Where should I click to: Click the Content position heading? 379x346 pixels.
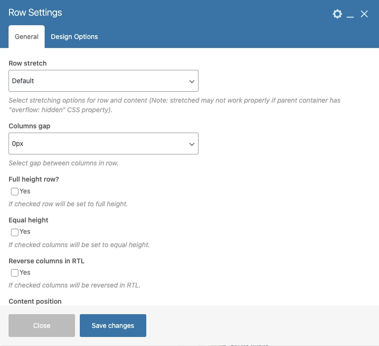pyautogui.click(x=35, y=301)
